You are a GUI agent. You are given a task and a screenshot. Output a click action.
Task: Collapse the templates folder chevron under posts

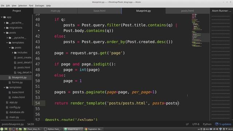(x=7, y=43)
